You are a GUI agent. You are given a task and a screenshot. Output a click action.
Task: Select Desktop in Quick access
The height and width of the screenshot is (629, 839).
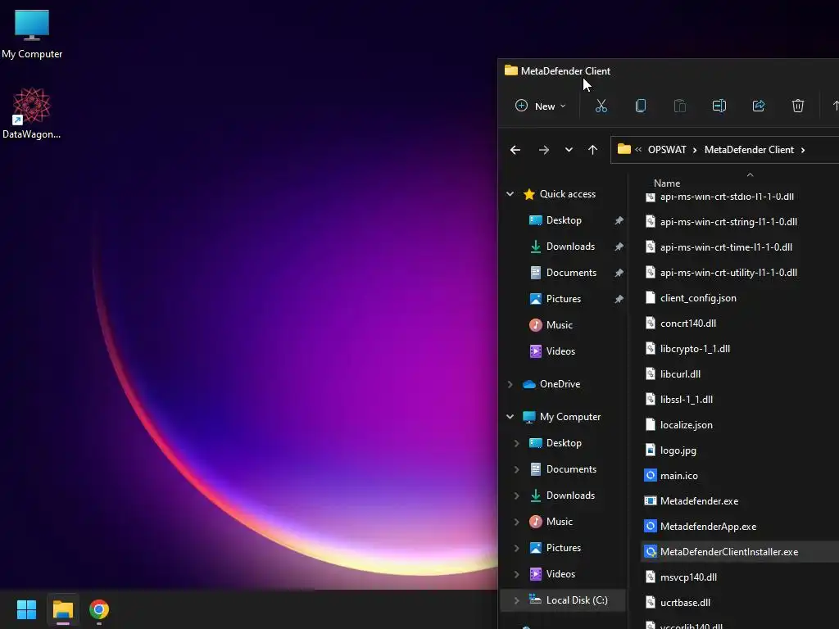564,220
